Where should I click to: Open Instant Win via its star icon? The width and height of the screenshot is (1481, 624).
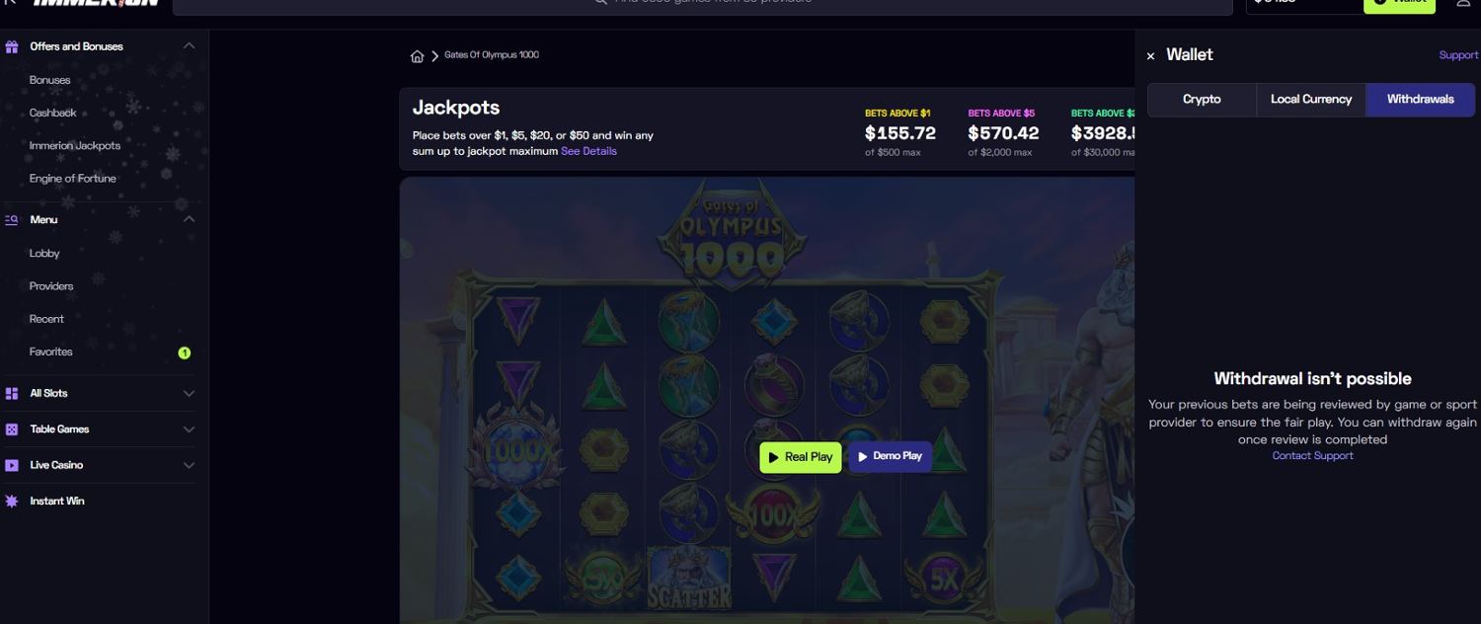pos(12,502)
